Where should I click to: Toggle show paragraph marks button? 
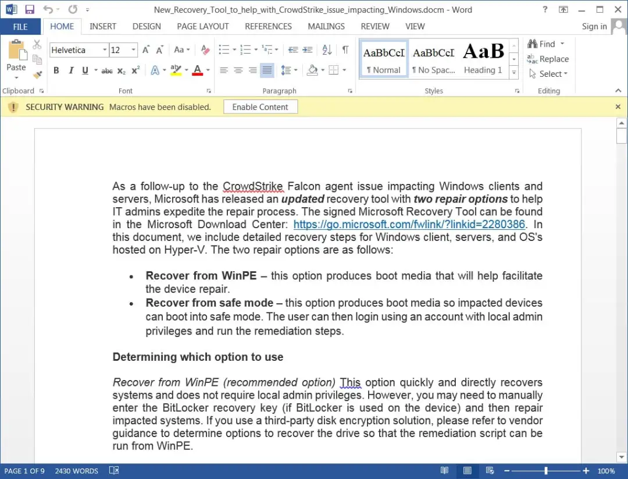pos(345,49)
